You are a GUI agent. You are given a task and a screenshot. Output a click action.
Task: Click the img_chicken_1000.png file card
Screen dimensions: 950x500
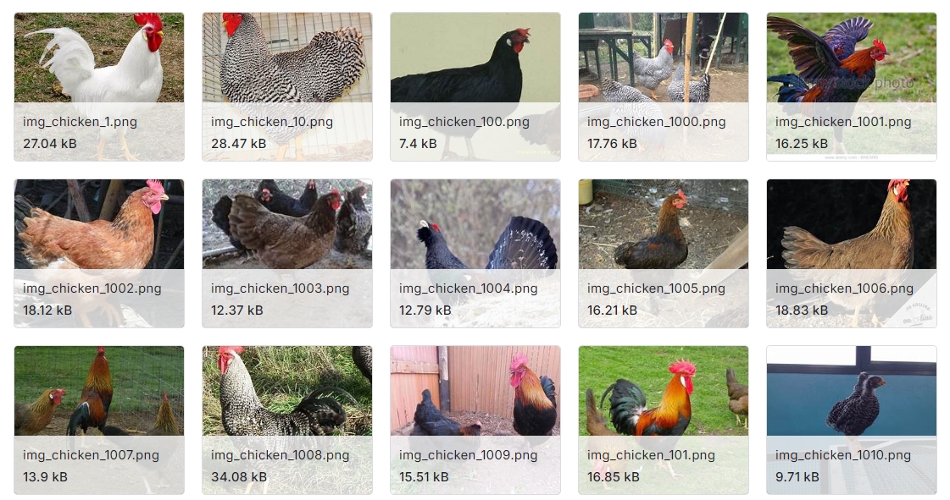tap(664, 86)
